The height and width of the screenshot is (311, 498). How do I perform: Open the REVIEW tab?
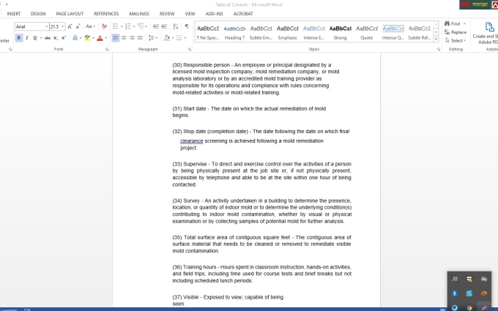(167, 14)
